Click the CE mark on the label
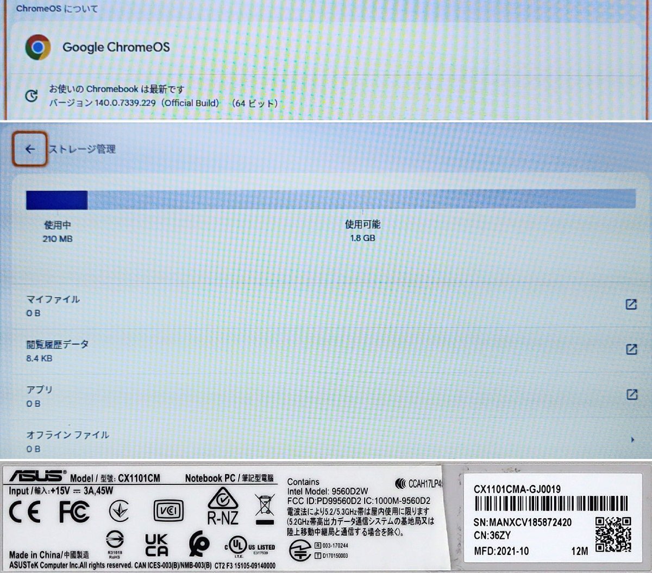The height and width of the screenshot is (573, 652). point(24,512)
